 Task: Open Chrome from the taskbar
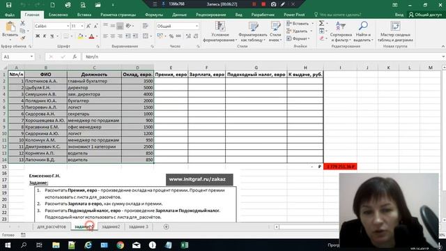120,245
